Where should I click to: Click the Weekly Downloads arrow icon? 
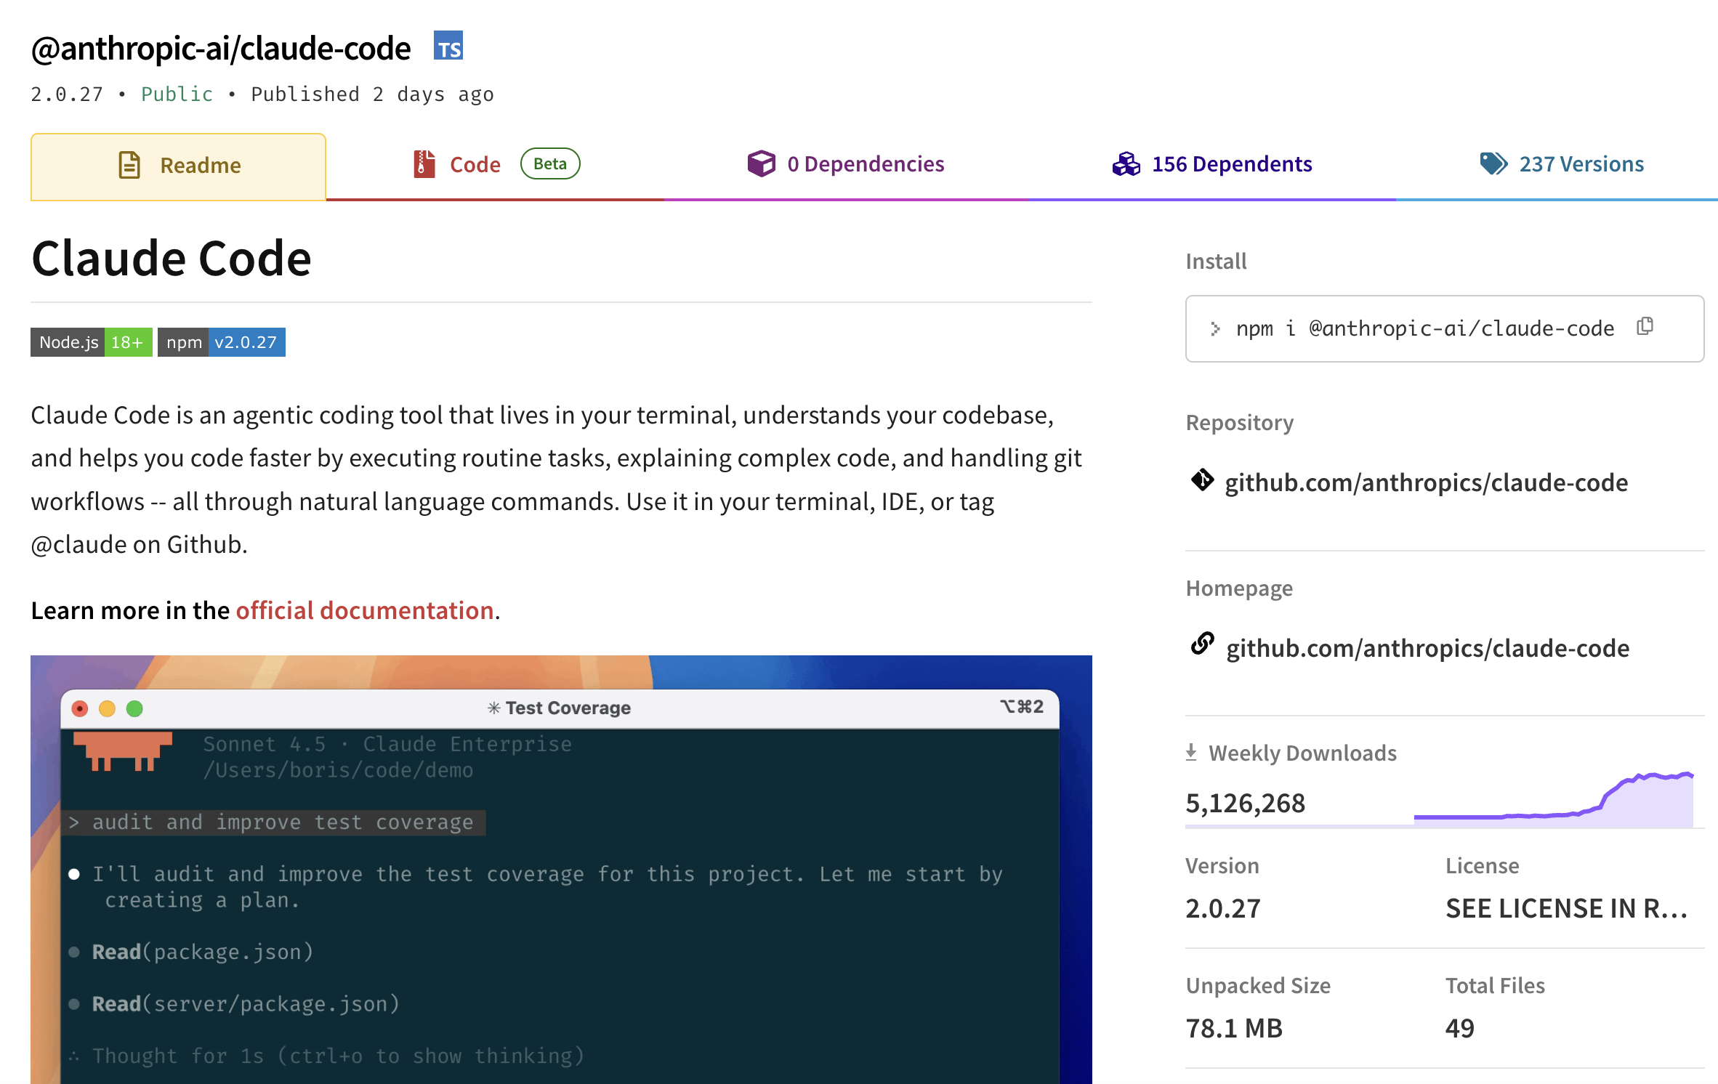click(1191, 753)
